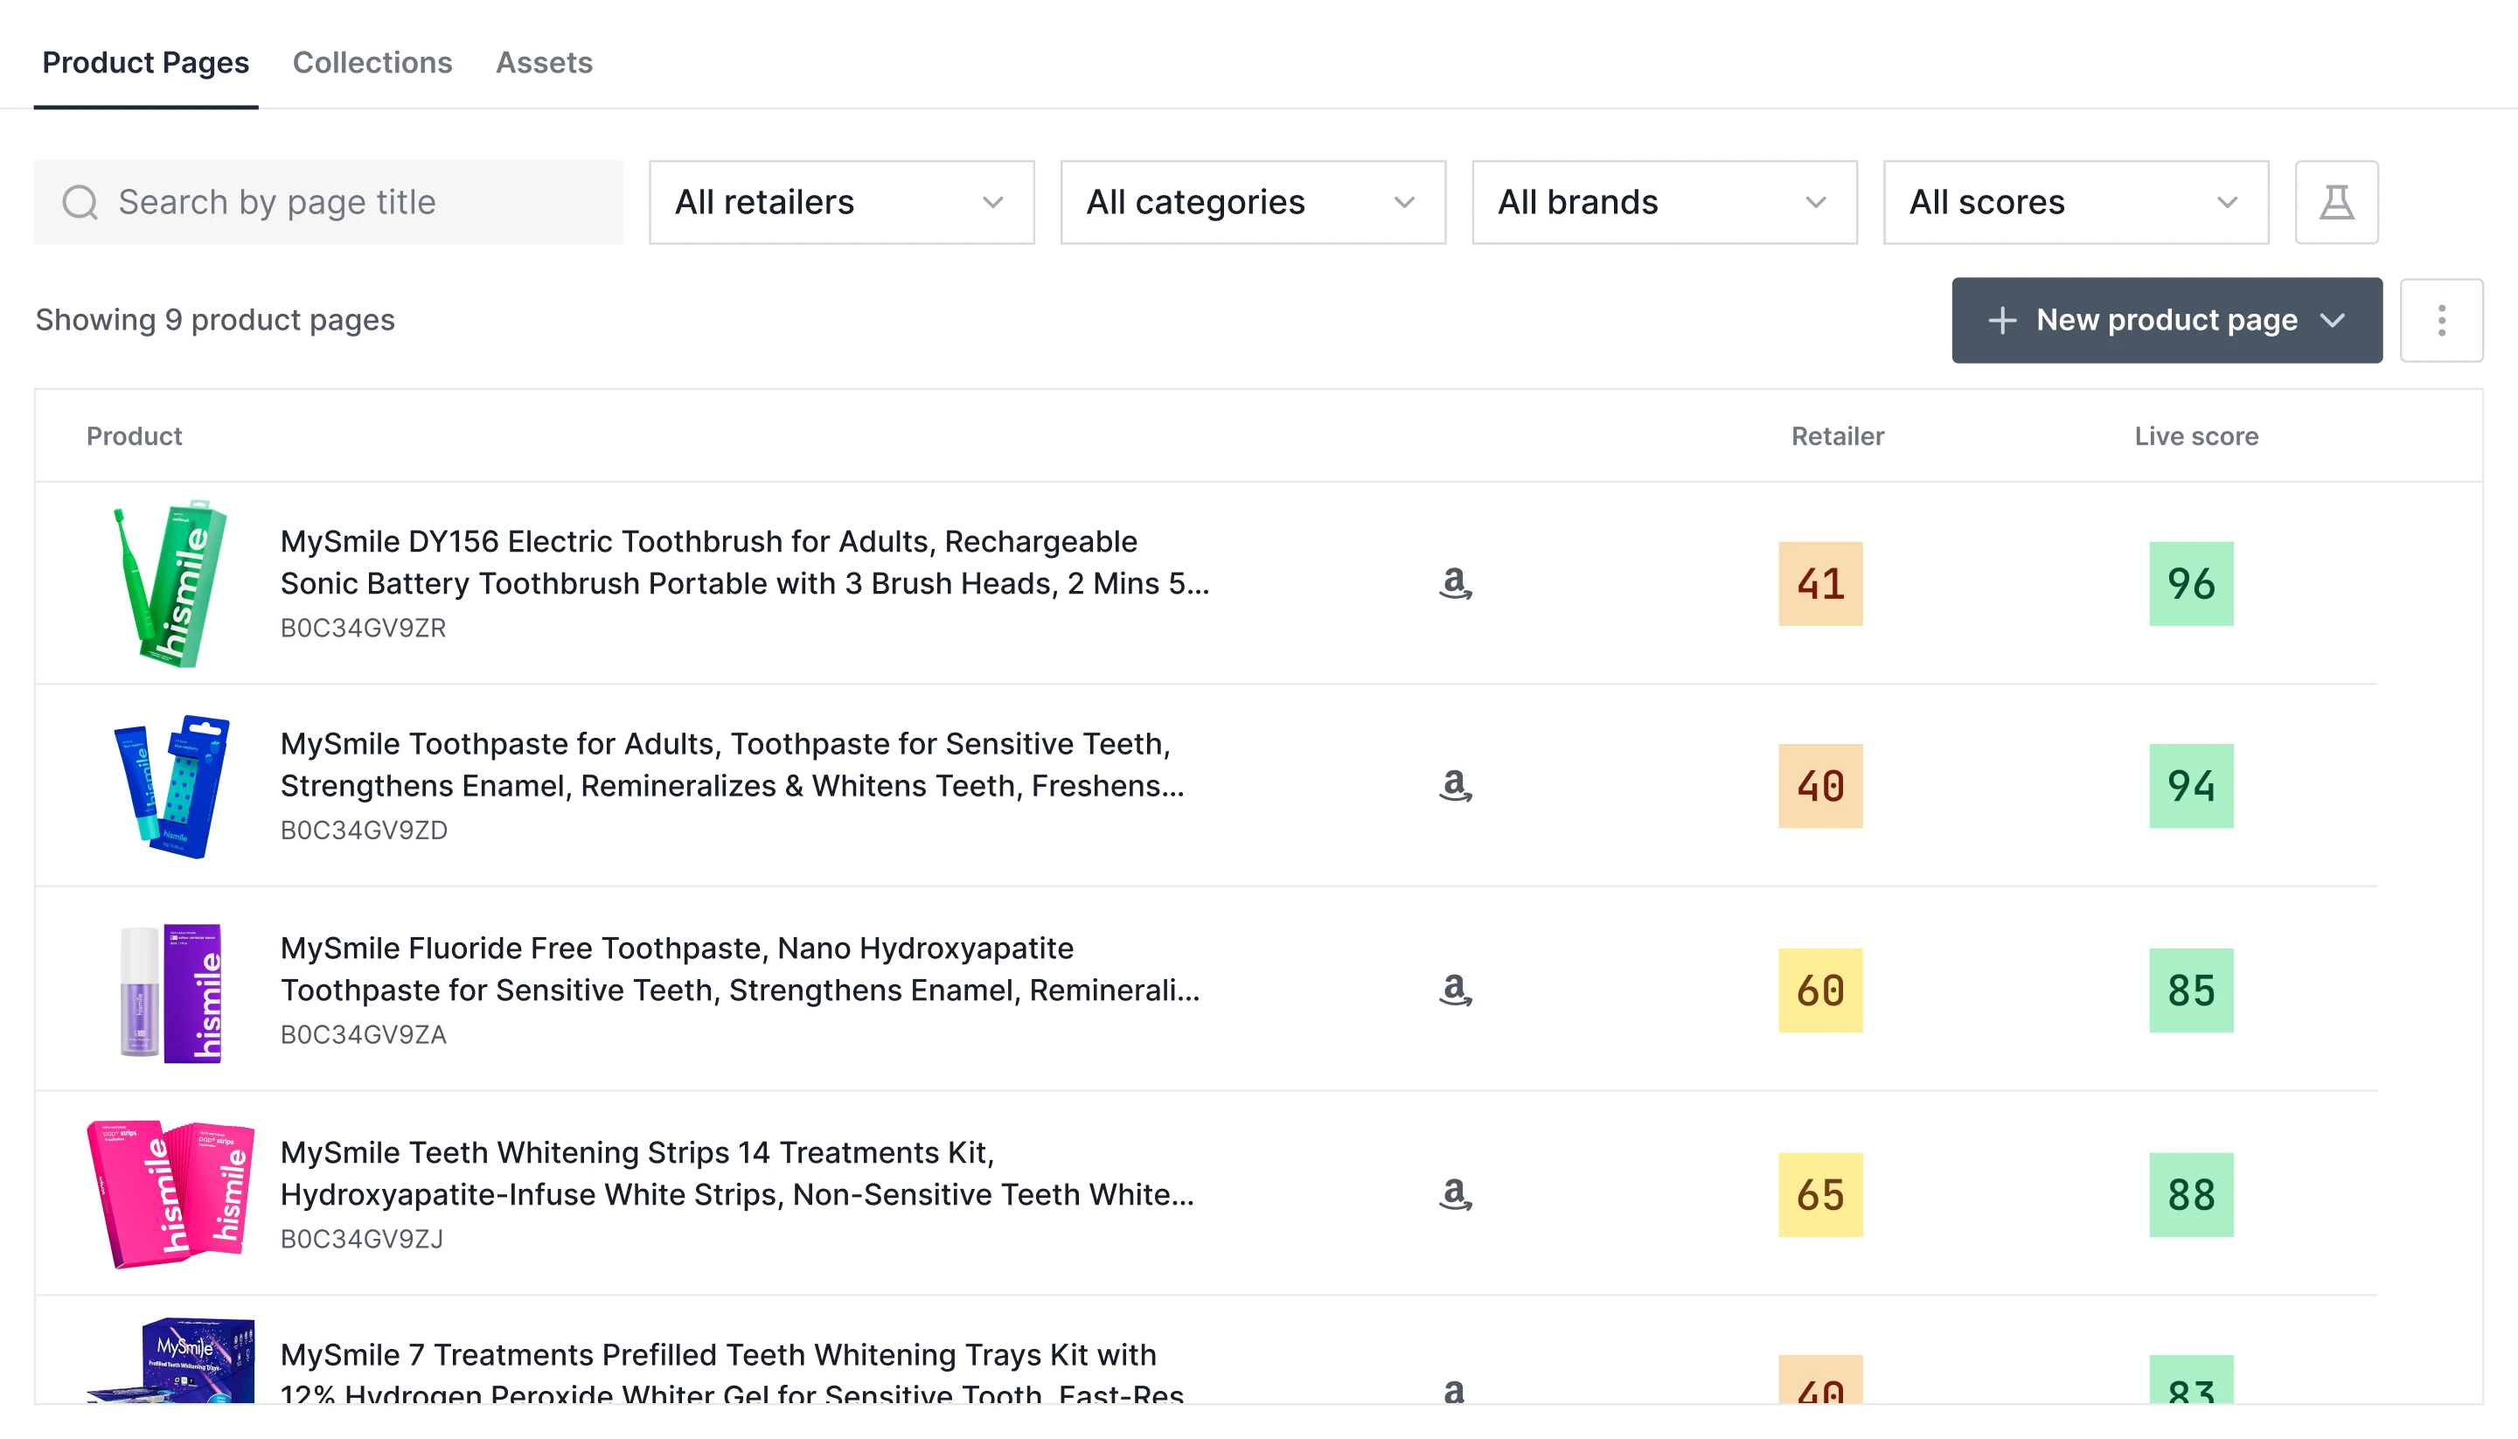Image resolution: width=2518 pixels, height=1439 pixels.
Task: Click the beaker experiments icon button
Action: pos(2336,202)
